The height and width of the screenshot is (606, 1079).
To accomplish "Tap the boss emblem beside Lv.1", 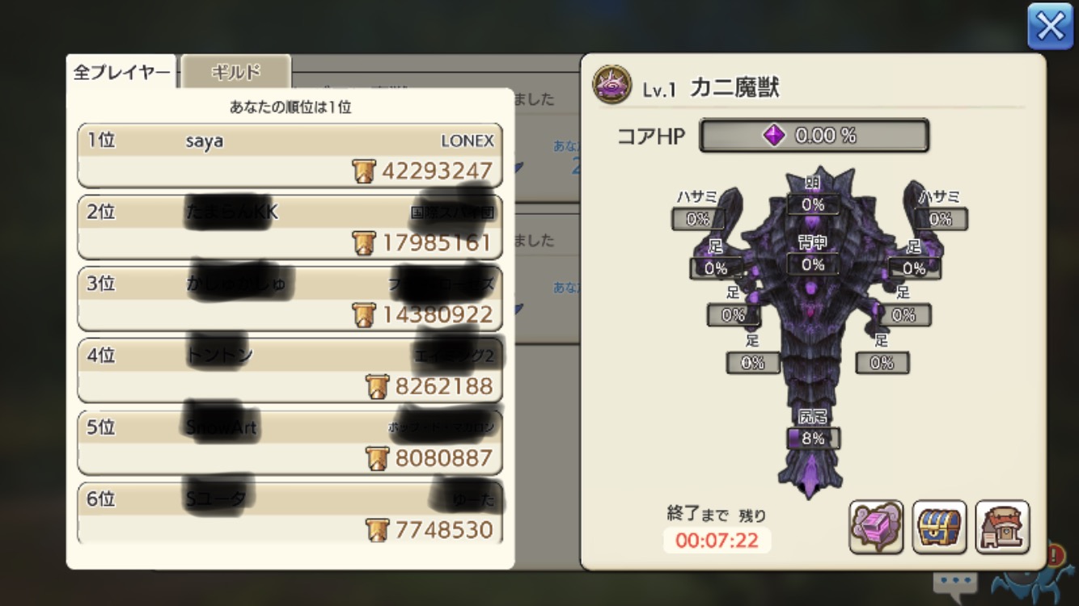I will pyautogui.click(x=612, y=85).
